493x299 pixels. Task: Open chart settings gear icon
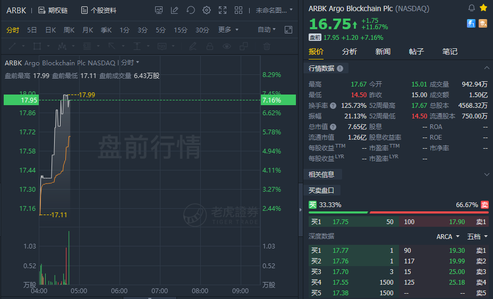[x=207, y=11]
